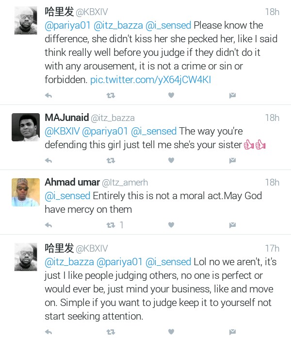
Task: View Ahmad umar's avatar
Action: tap(25, 192)
